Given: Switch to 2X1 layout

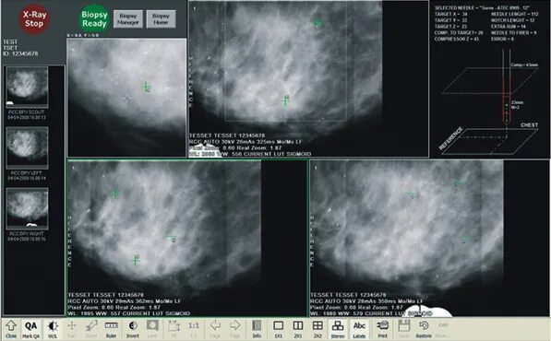Looking at the screenshot, I should click(298, 329).
